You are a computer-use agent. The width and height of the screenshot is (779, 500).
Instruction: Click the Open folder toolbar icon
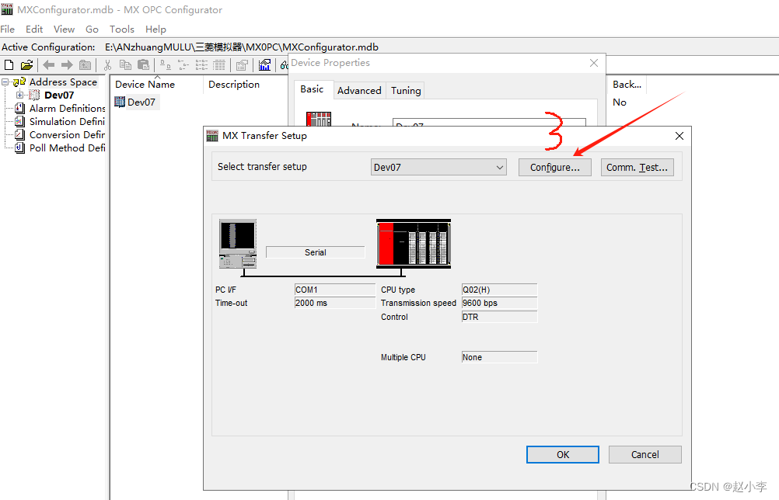27,65
